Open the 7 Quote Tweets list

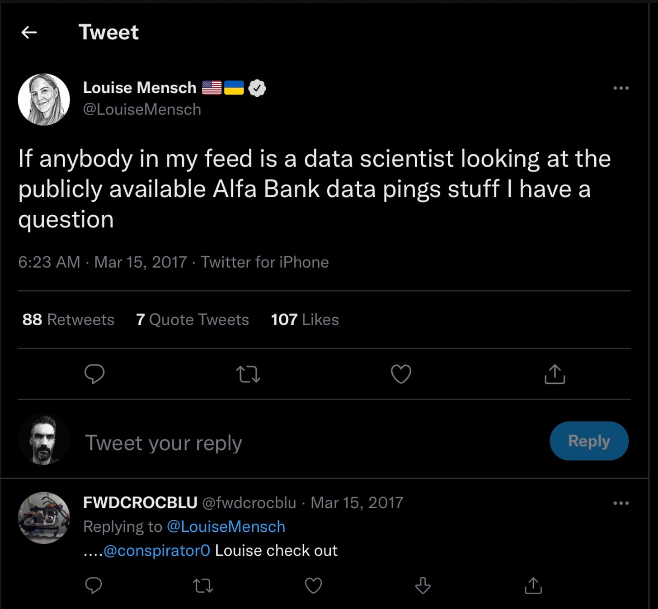[193, 320]
